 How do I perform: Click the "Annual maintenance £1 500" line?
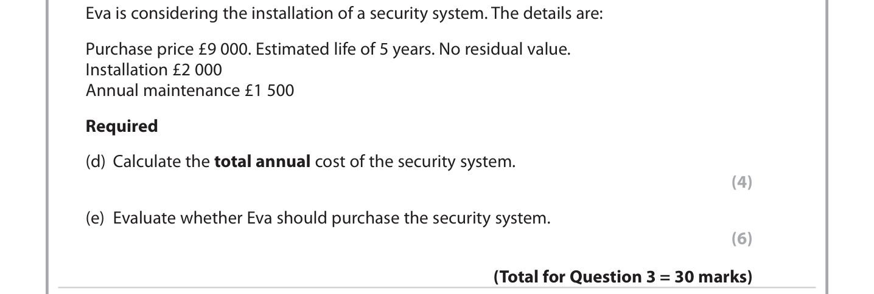click(190, 91)
